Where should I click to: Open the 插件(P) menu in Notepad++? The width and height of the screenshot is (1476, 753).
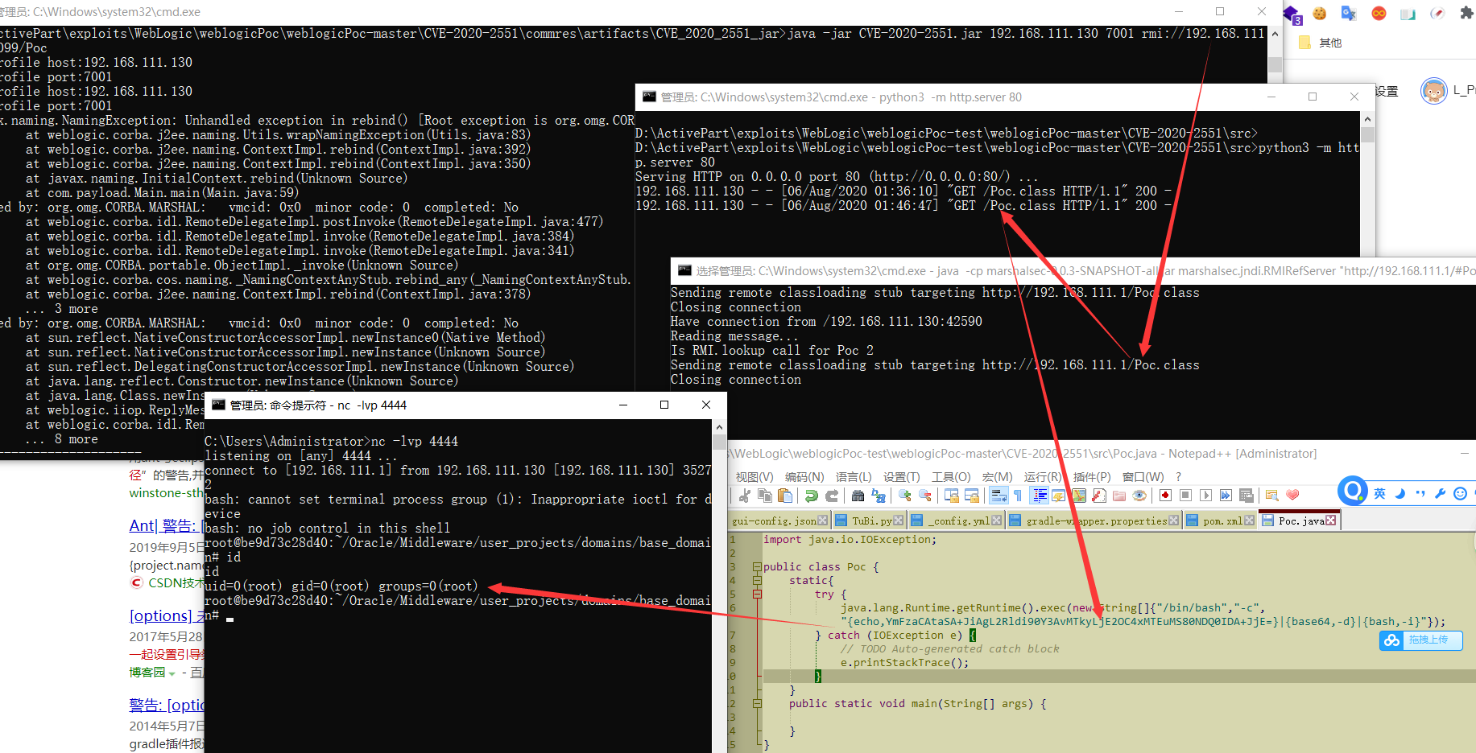[1092, 476]
